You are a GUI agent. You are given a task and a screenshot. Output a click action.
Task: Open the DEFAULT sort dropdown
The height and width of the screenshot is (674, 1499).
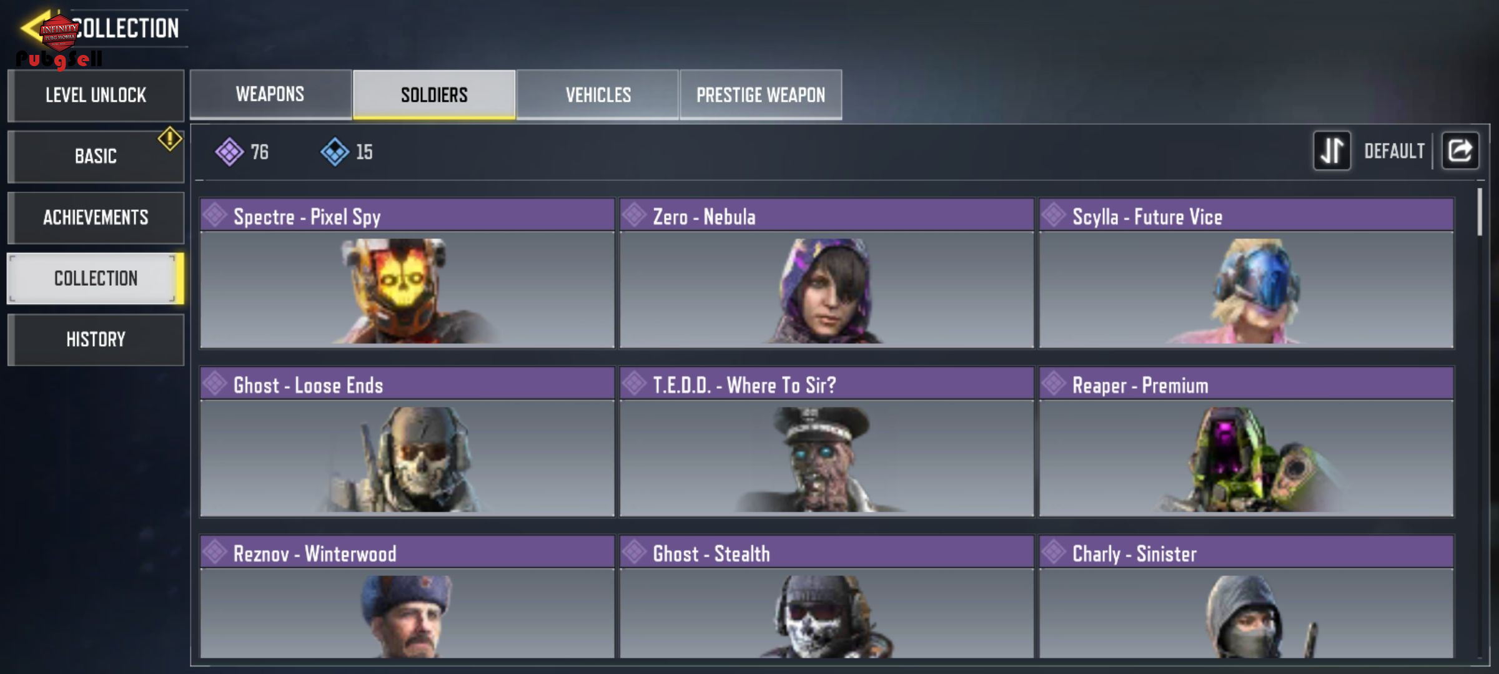click(x=1394, y=151)
